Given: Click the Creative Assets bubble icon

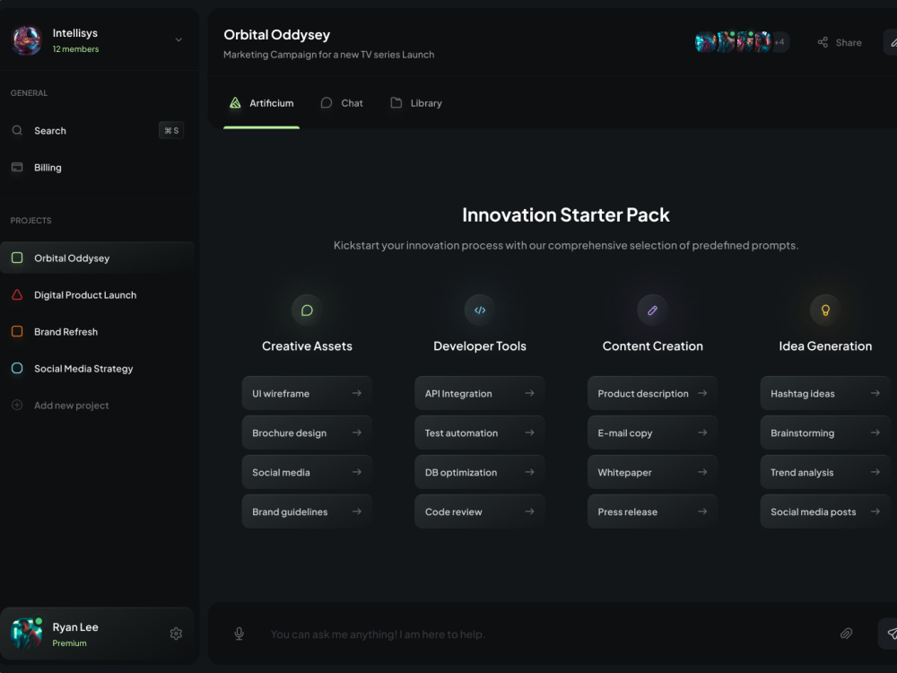Looking at the screenshot, I should click(x=307, y=310).
